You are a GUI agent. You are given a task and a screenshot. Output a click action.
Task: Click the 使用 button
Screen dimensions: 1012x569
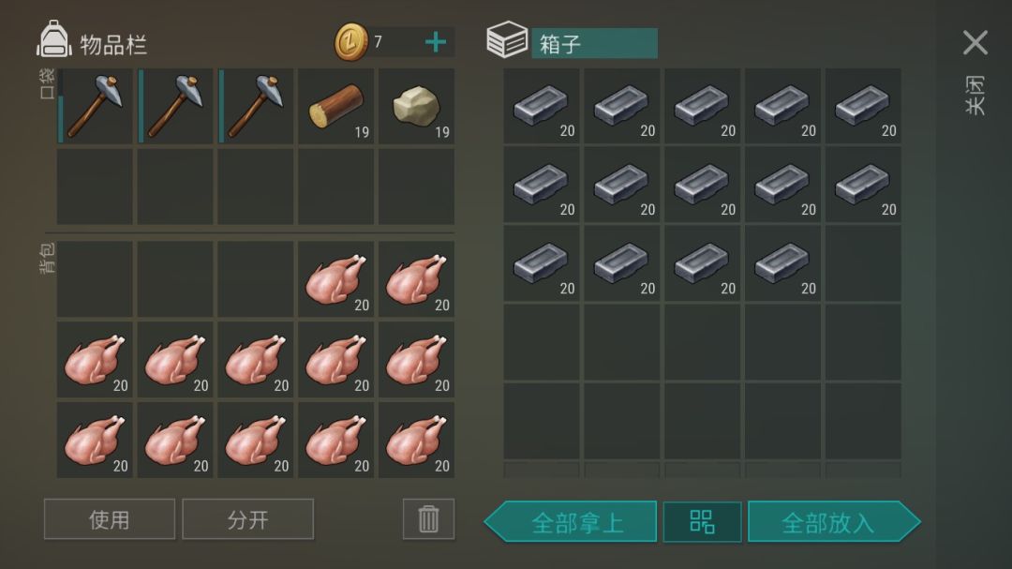pyautogui.click(x=109, y=518)
